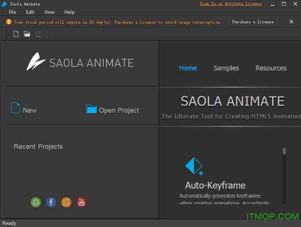The height and width of the screenshot is (227, 301).
Task: Click the trial period expiry message
Action: coord(117,22)
